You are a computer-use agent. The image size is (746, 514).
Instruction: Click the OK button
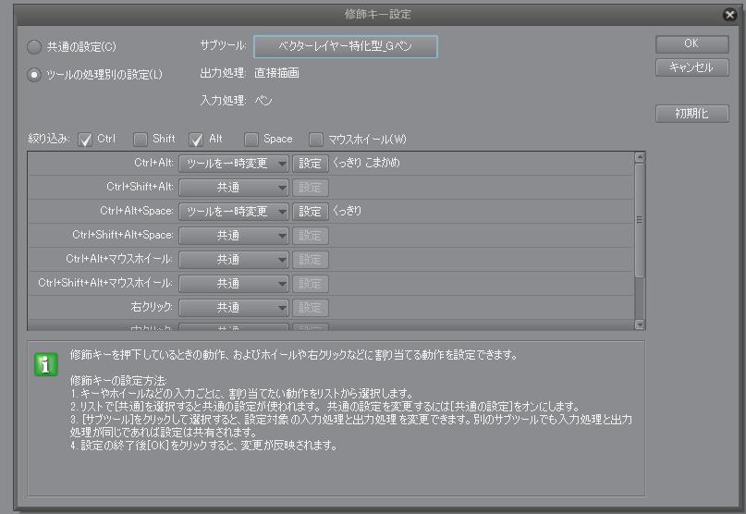pyautogui.click(x=691, y=44)
